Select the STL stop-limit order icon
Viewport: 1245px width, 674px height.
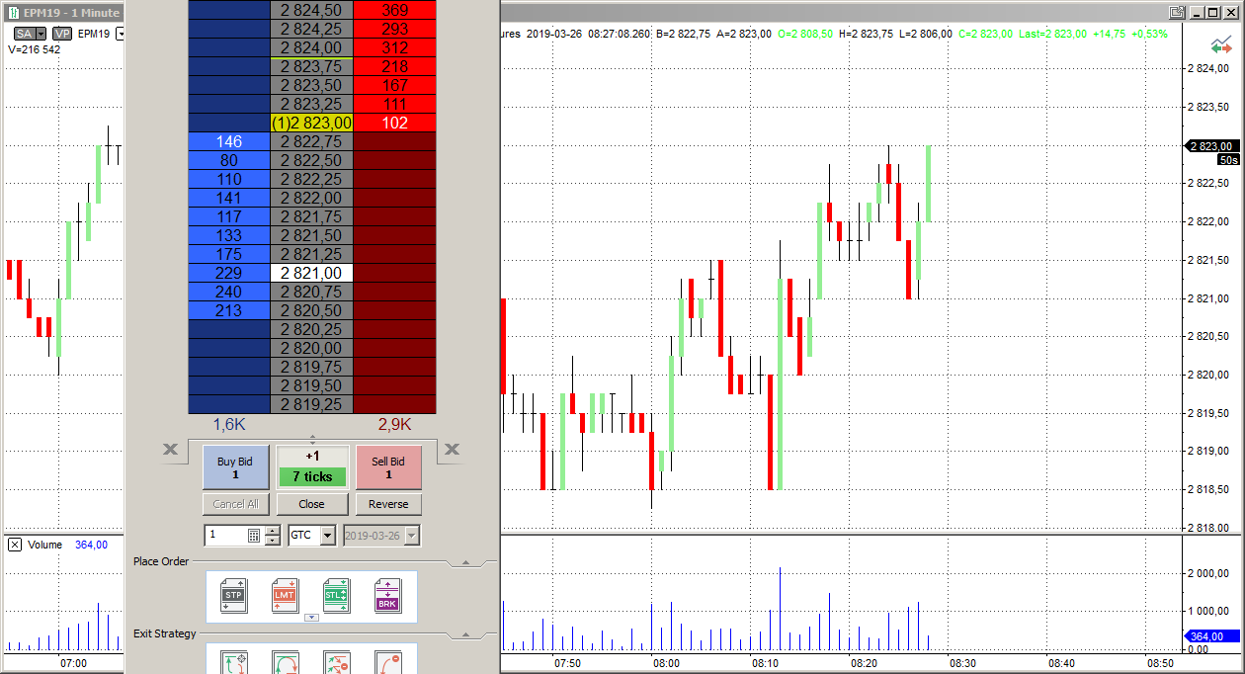(x=336, y=596)
